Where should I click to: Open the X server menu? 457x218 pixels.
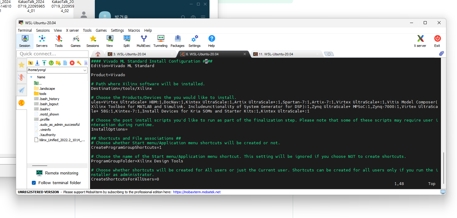72,30
